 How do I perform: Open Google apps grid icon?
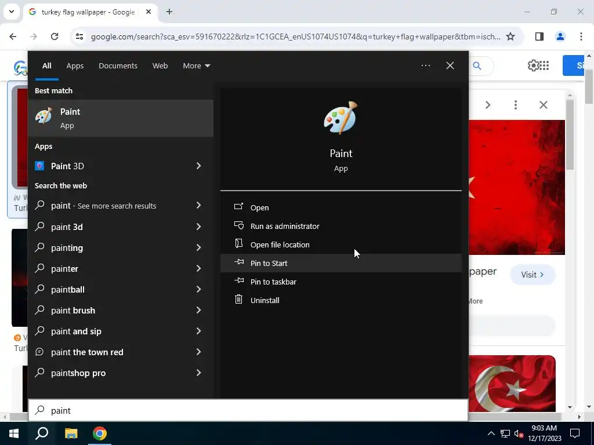point(544,65)
